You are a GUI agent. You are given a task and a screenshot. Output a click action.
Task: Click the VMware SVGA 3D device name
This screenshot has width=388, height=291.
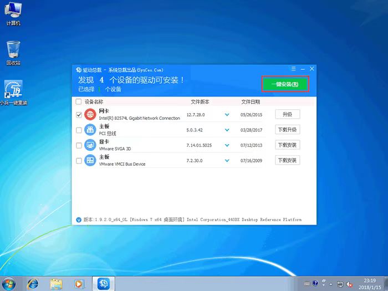pos(115,149)
